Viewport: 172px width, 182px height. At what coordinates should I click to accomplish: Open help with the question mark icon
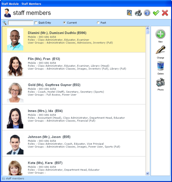pyautogui.click(x=147, y=13)
